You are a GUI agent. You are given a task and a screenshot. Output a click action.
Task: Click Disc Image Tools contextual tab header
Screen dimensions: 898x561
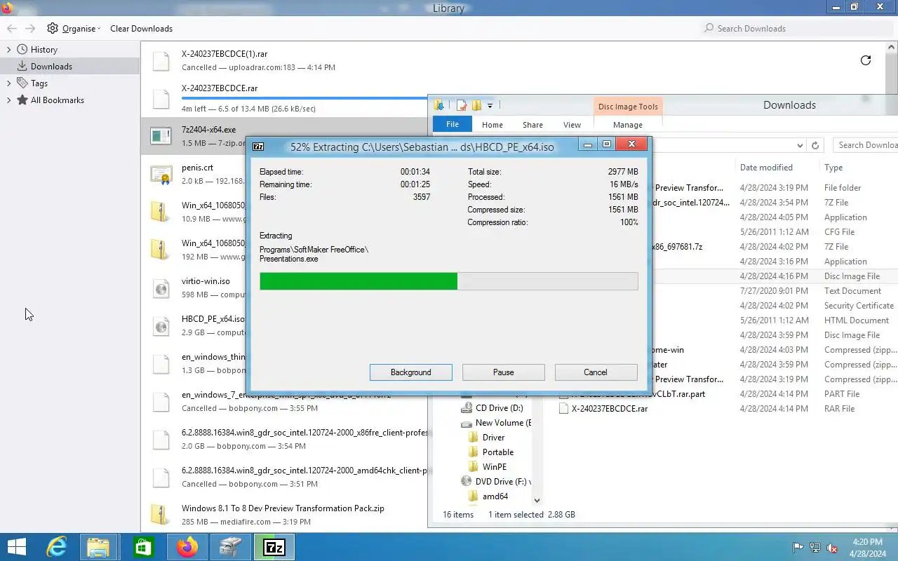click(628, 107)
